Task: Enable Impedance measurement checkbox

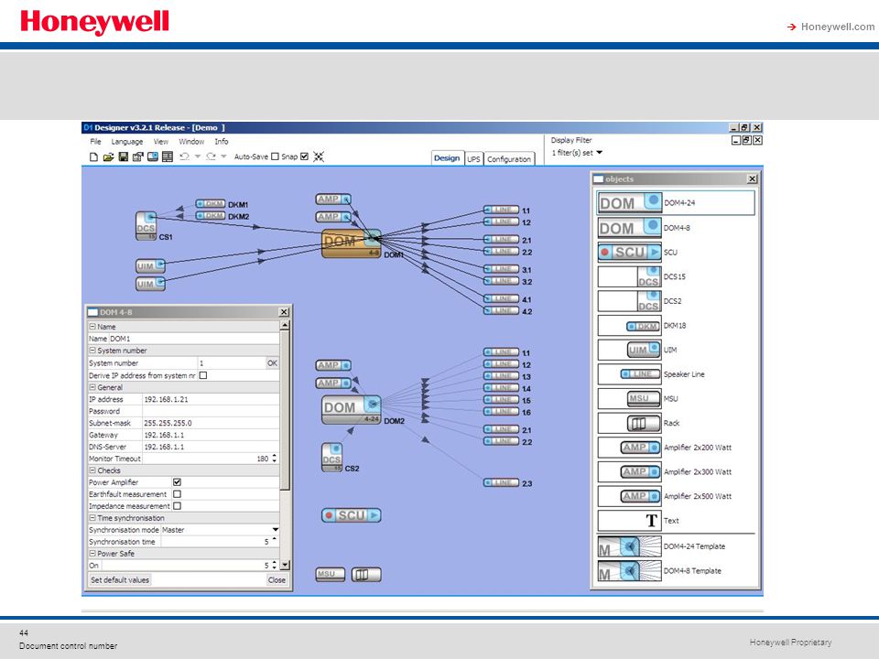Action: click(177, 506)
